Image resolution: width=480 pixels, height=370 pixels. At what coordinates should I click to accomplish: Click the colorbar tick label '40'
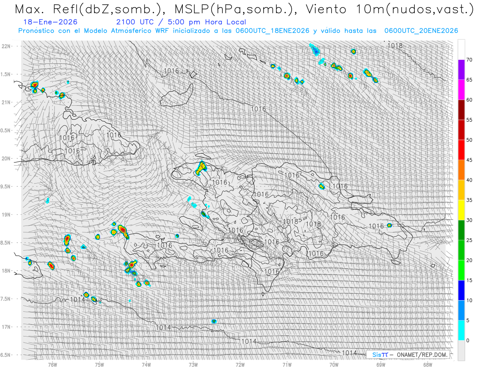pyautogui.click(x=469, y=180)
